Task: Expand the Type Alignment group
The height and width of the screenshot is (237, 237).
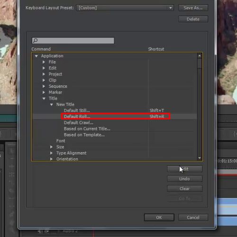Action: 51,153
